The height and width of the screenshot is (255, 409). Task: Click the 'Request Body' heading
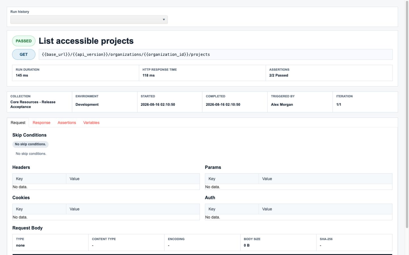27,228
